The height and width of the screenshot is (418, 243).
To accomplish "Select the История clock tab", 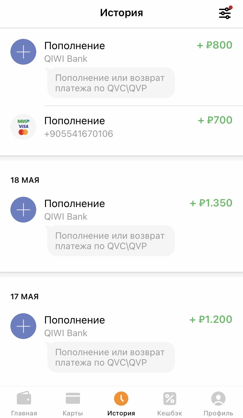I will tap(121, 403).
